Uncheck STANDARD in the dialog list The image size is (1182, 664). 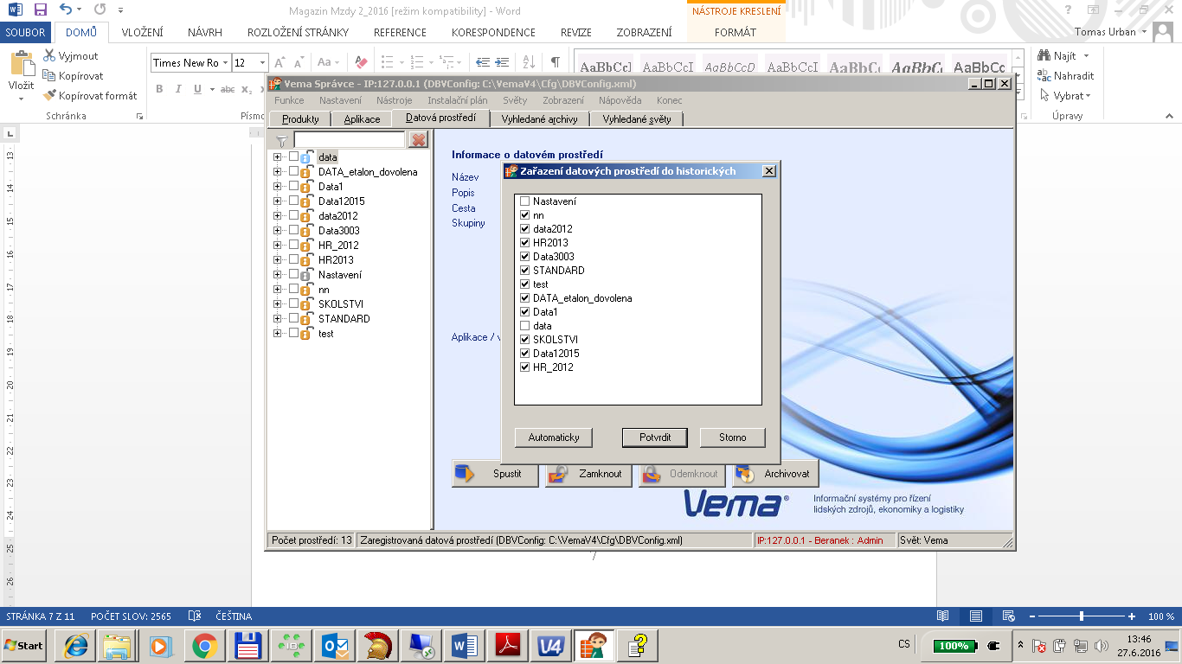click(524, 271)
